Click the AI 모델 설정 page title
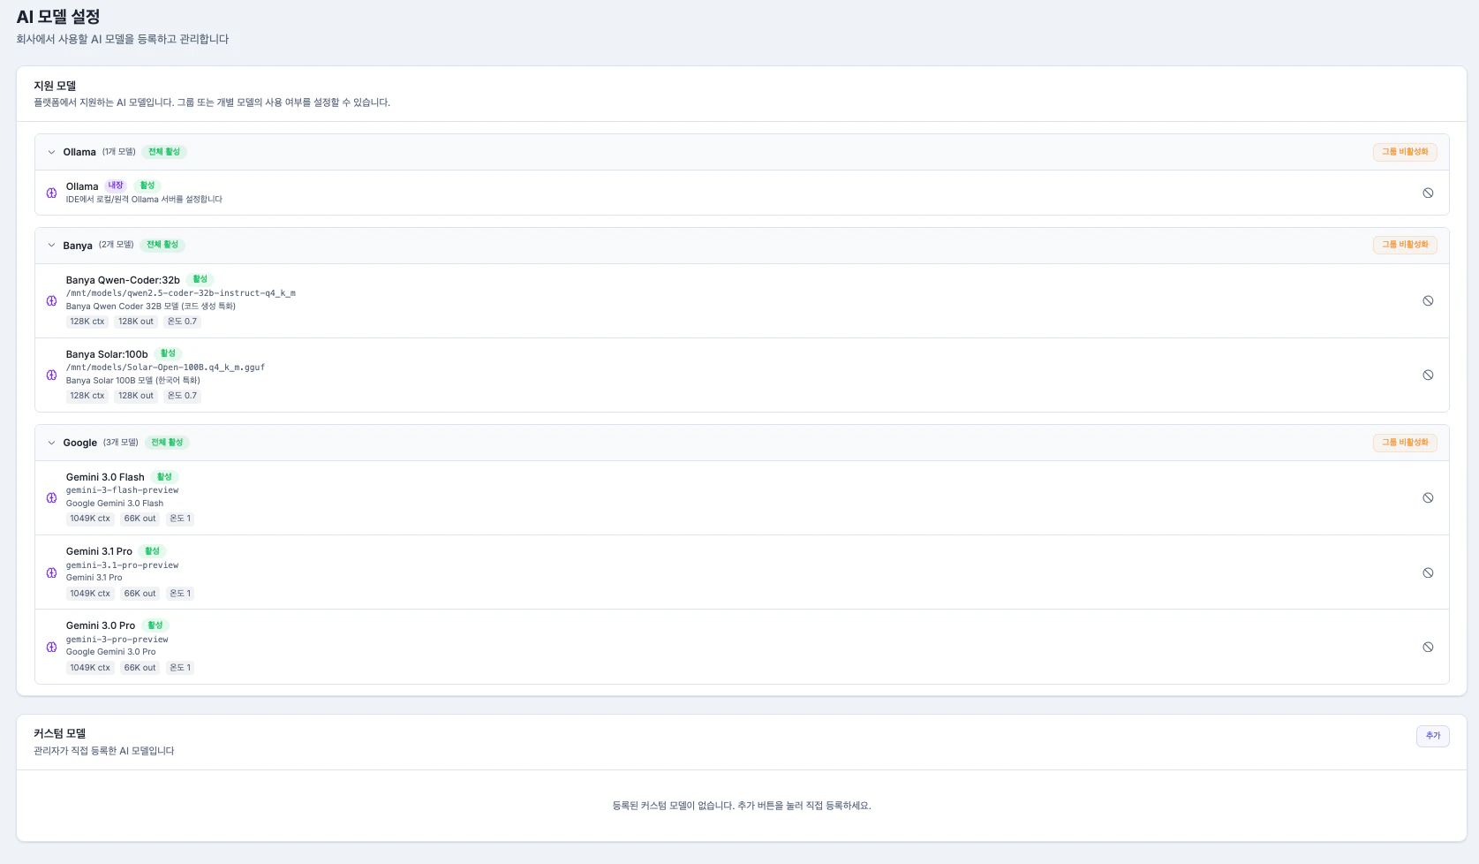The width and height of the screenshot is (1479, 864). tap(58, 17)
